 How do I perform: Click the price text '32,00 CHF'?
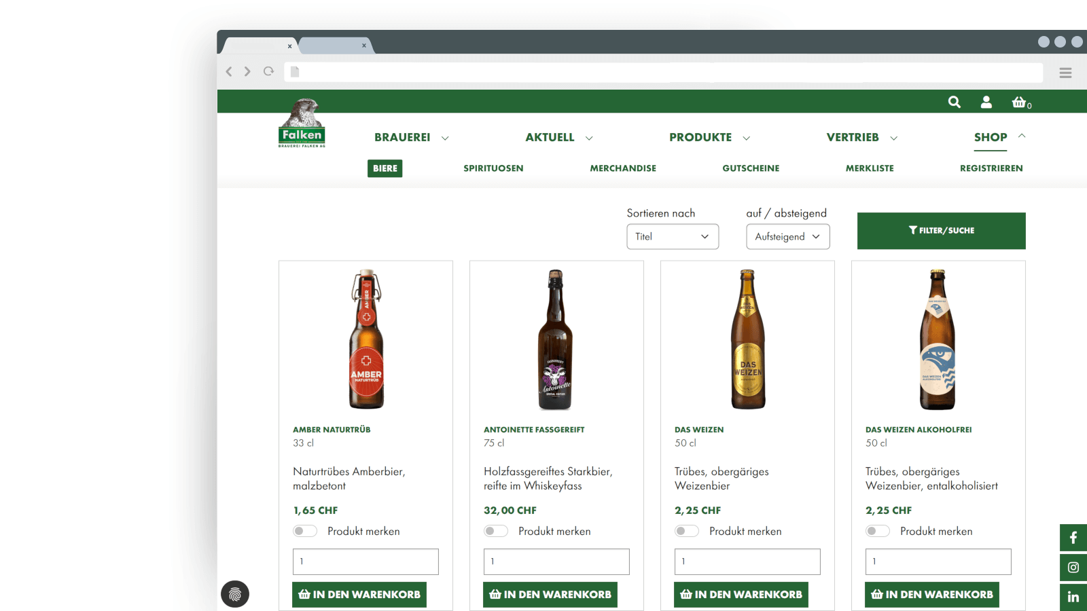click(x=510, y=511)
